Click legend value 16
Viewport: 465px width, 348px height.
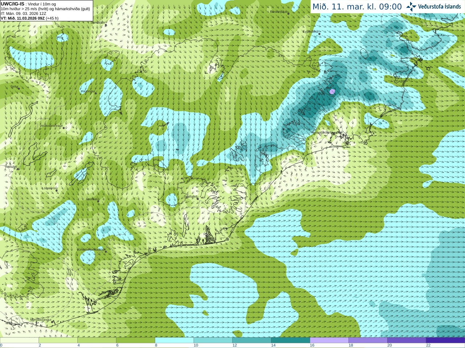[x=312, y=345]
